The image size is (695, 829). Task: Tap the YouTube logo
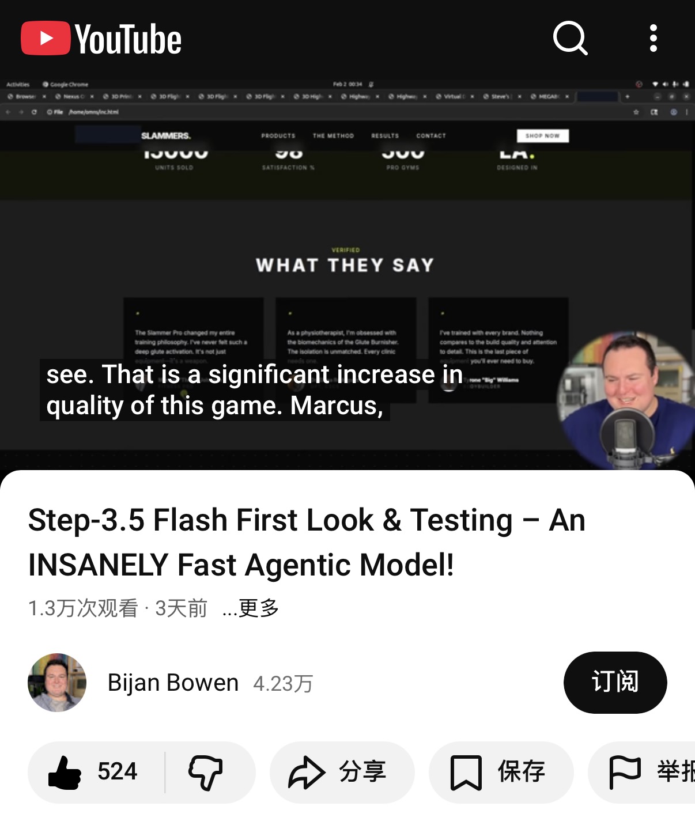pos(101,39)
